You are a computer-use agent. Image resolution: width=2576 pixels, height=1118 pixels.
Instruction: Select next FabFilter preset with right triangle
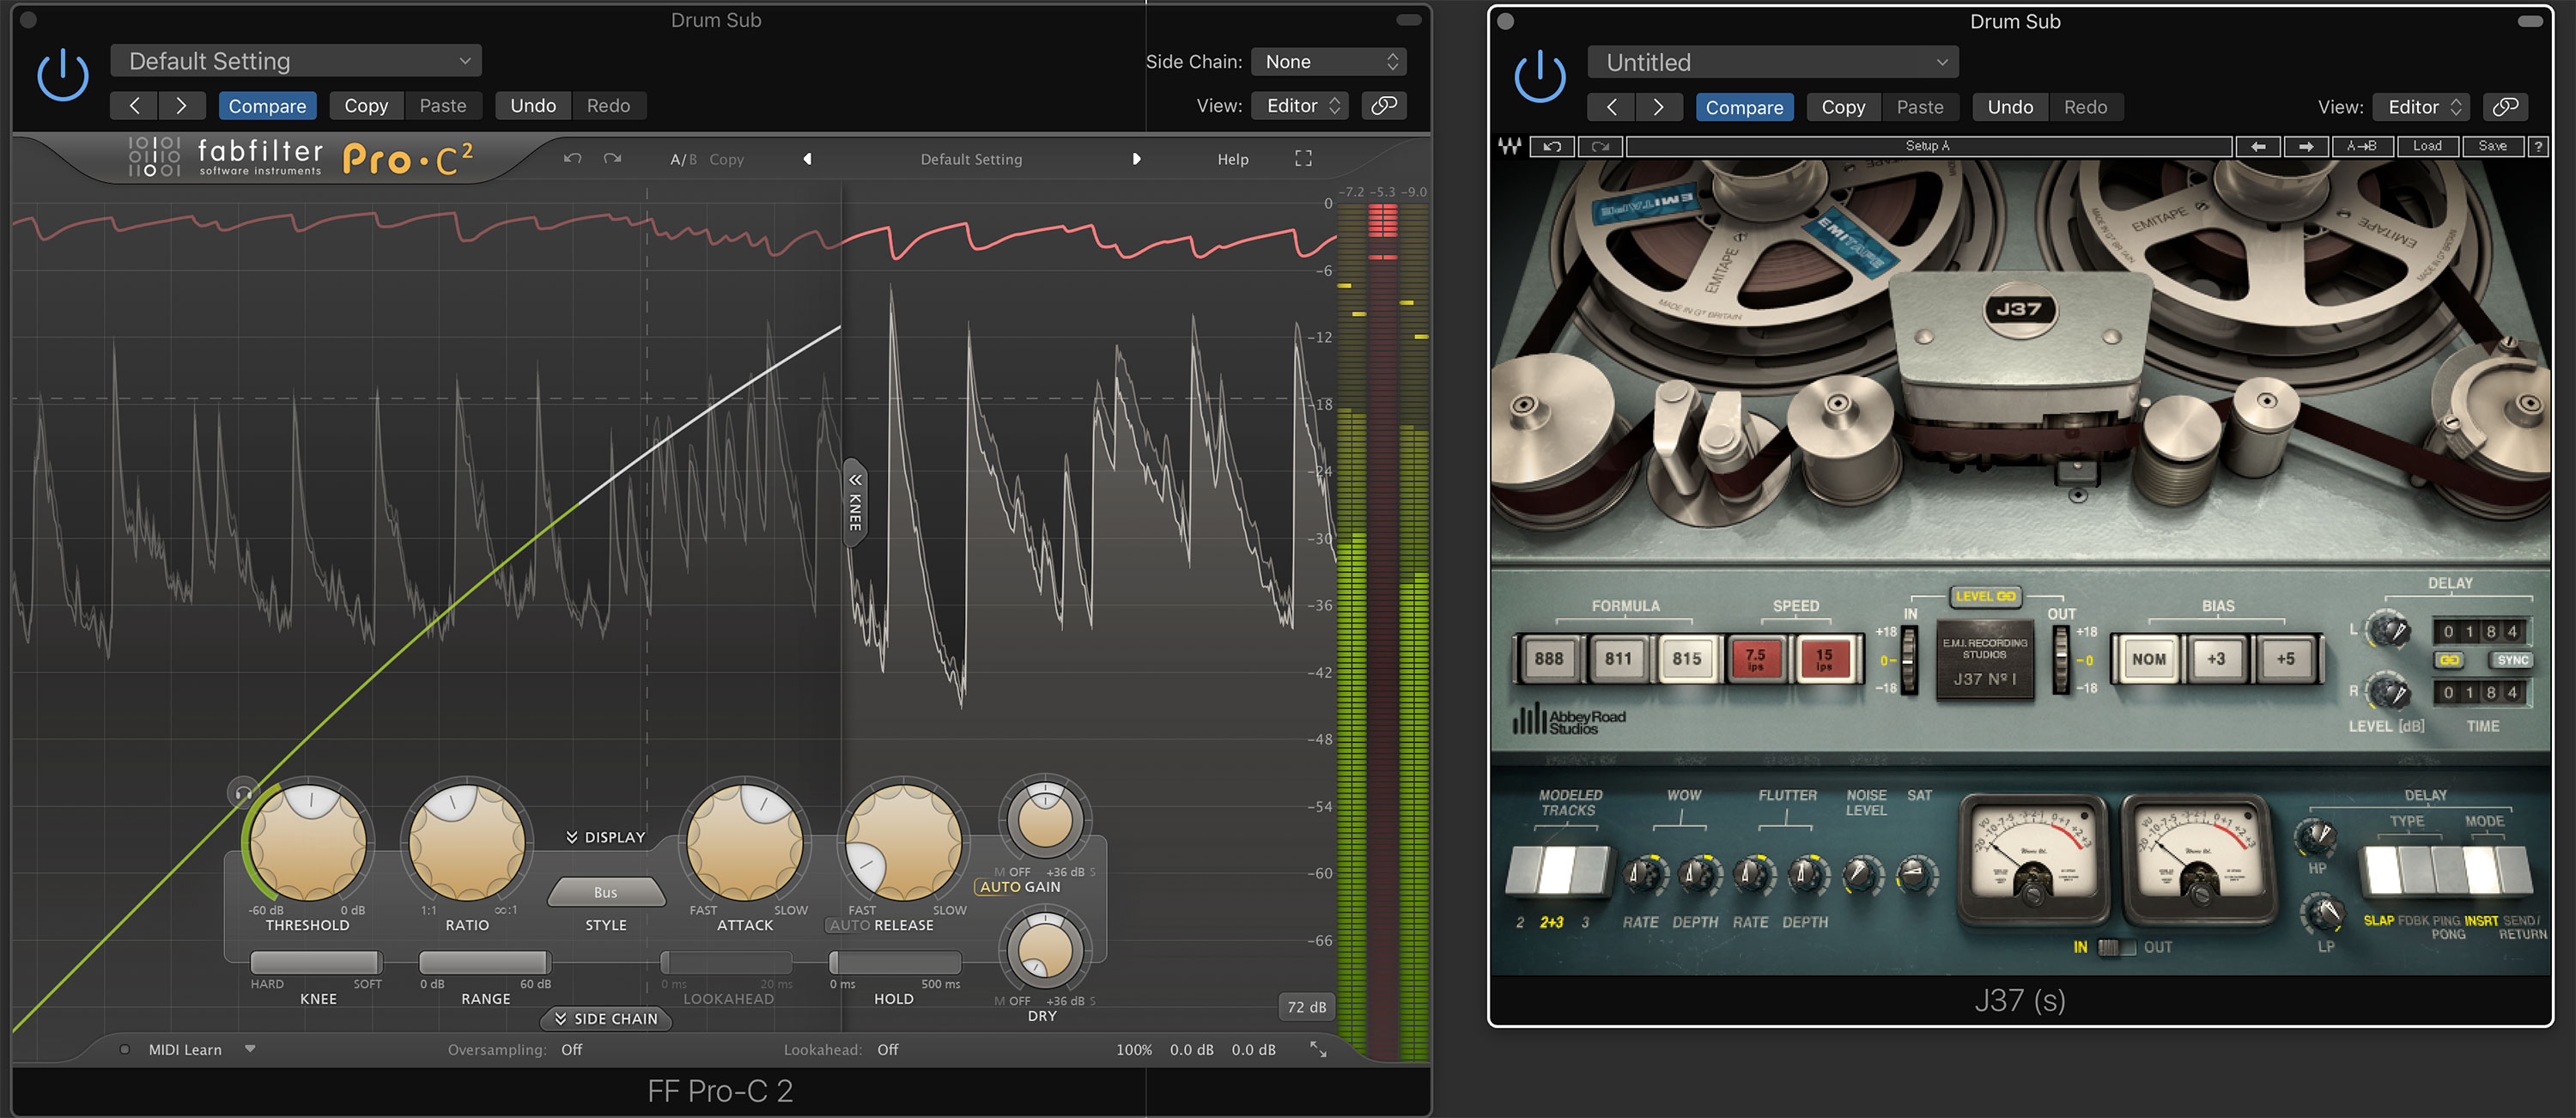(x=1136, y=158)
